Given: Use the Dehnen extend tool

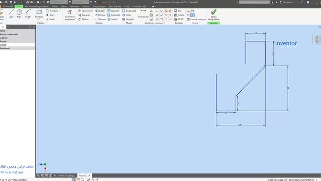Looking at the screenshot, I should point(100,15).
